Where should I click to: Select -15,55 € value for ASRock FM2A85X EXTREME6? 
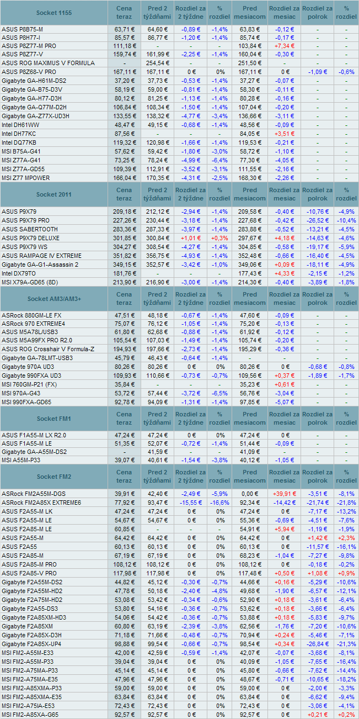[x=191, y=503]
